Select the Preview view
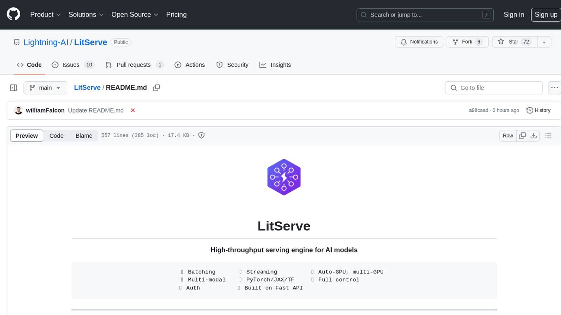 click(x=27, y=136)
